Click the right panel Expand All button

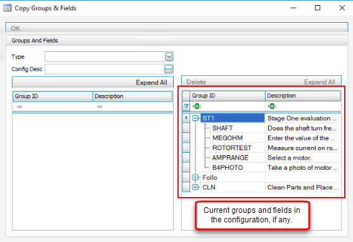pyautogui.click(x=319, y=82)
